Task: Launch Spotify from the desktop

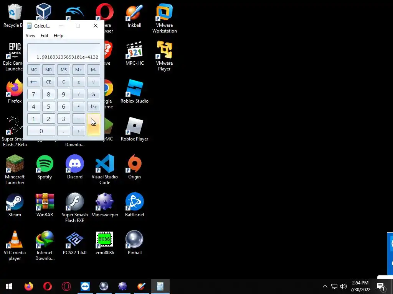Action: [45, 167]
